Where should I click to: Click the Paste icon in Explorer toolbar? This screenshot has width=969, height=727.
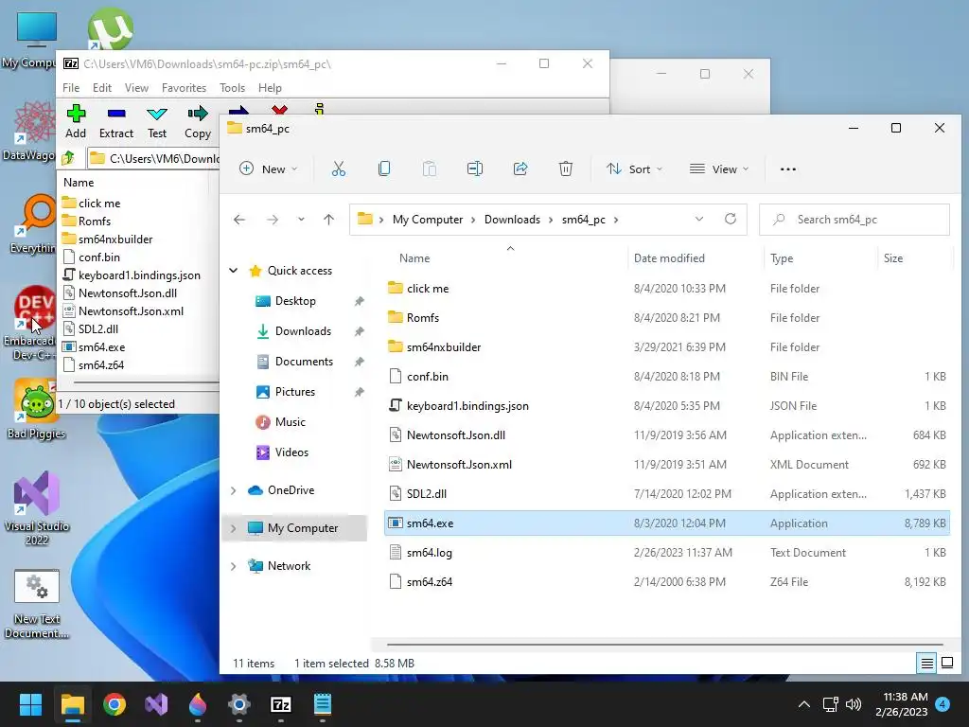429,168
